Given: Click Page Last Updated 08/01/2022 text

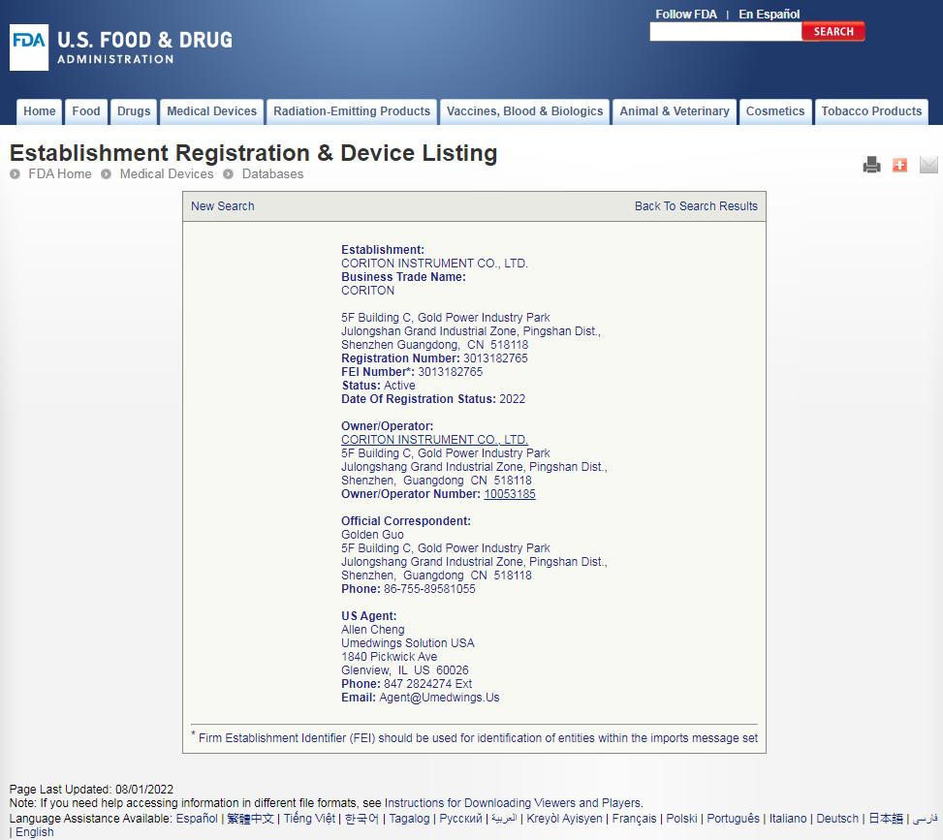Looking at the screenshot, I should click(91, 789).
